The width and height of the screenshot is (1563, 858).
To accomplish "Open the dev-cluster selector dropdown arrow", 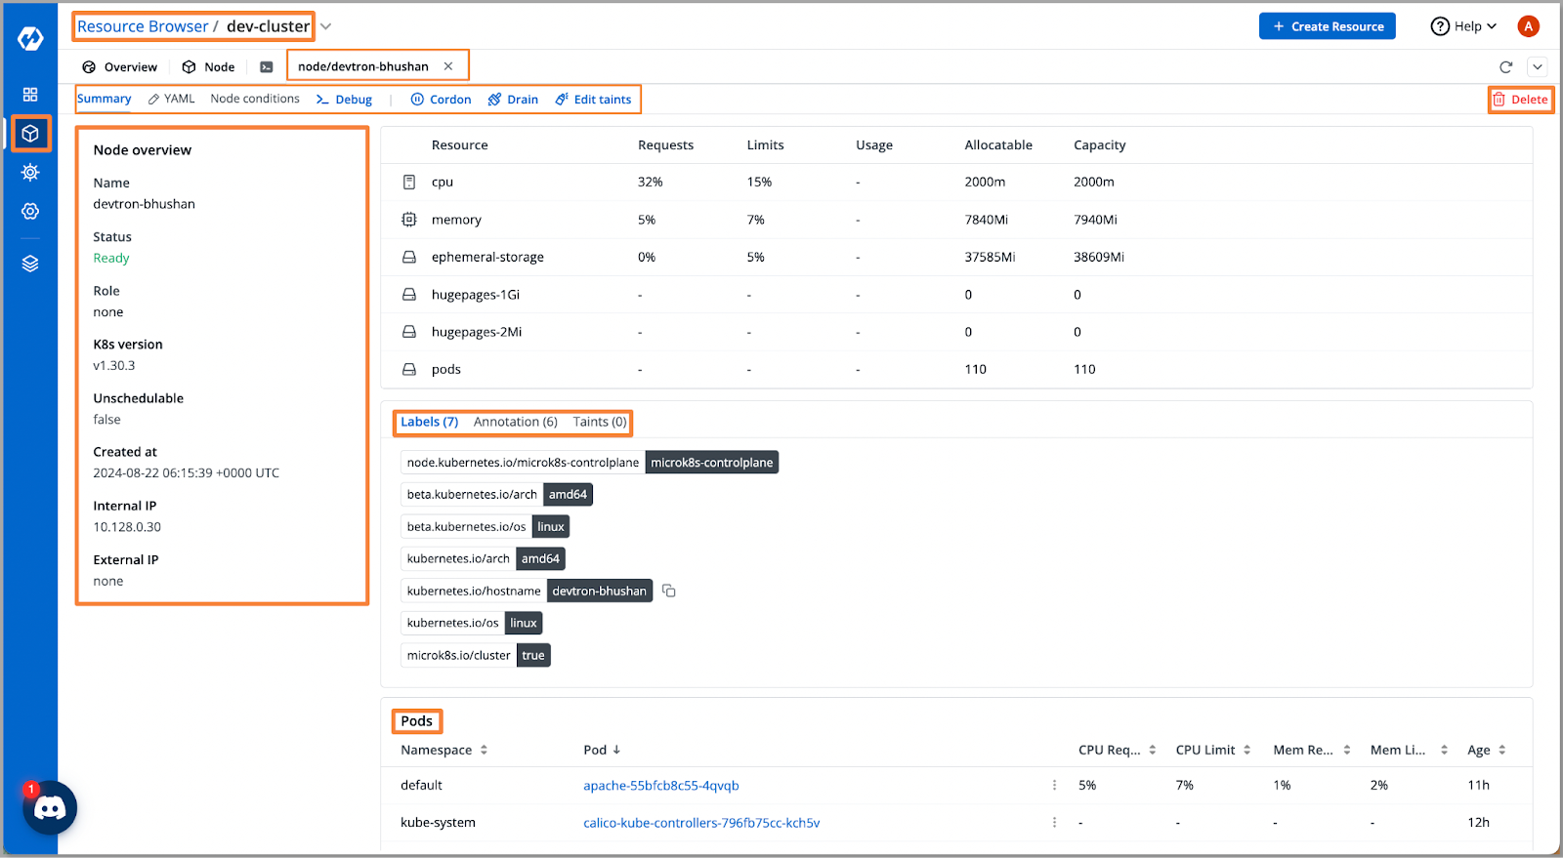I will 326,26.
